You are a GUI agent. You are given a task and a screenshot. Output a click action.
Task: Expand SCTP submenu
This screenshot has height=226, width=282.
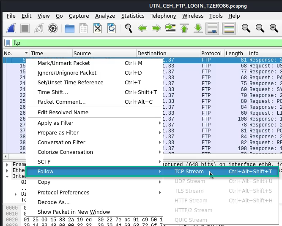click(94, 162)
